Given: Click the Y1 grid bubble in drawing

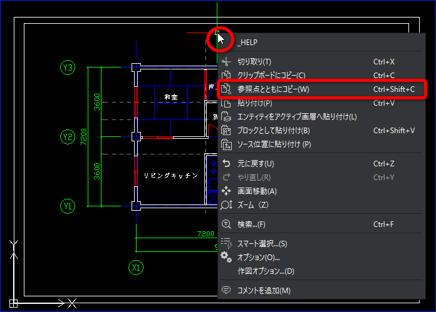Looking at the screenshot, I should [68, 206].
